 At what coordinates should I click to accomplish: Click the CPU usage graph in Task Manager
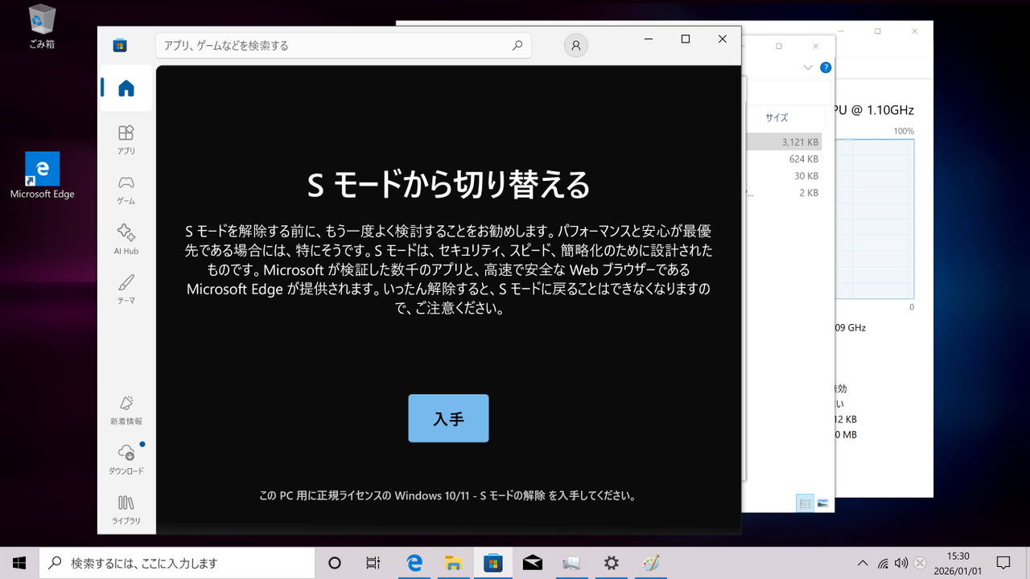[875, 219]
